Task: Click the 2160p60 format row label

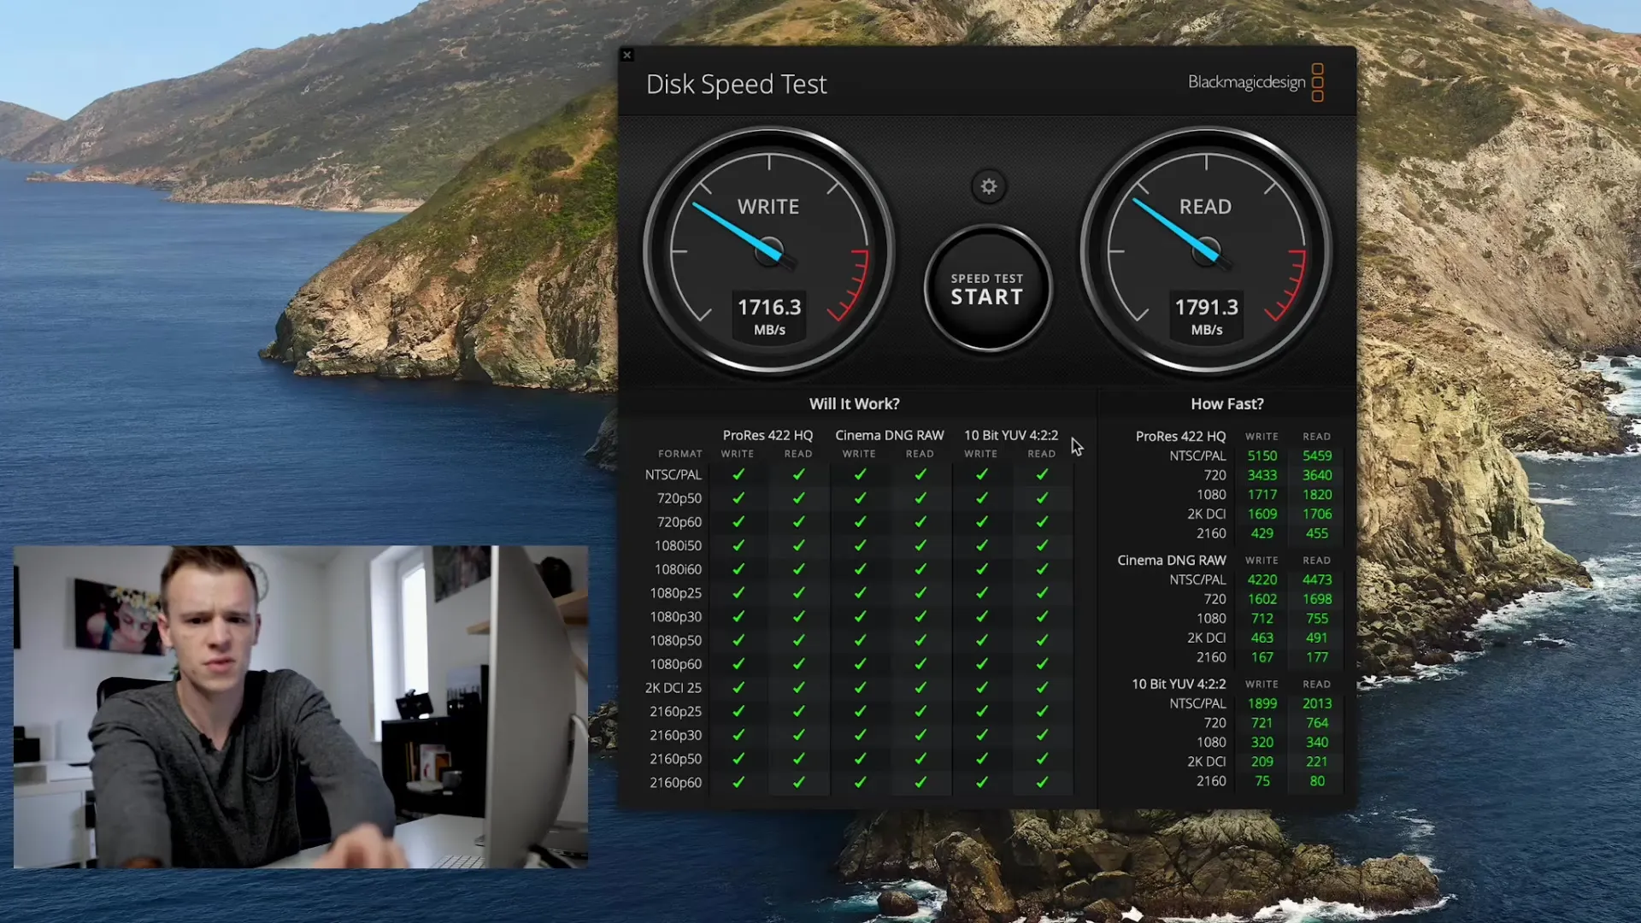Action: [x=675, y=782]
